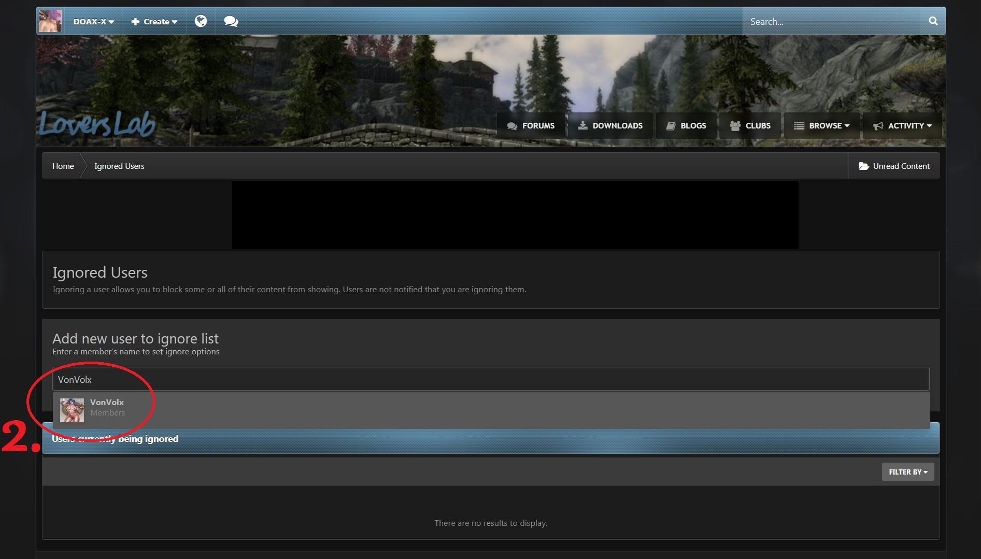Open the globe notifications icon
Viewport: 981px width, 559px height.
201,21
